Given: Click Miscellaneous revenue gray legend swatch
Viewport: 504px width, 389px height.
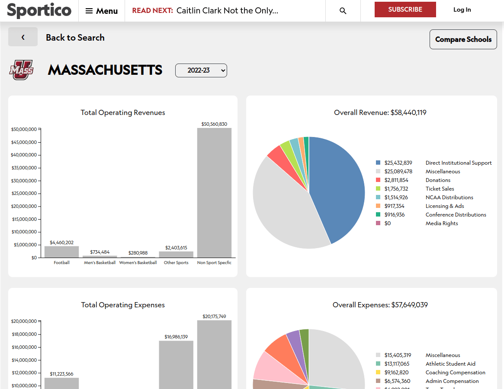Looking at the screenshot, I should (x=378, y=171).
